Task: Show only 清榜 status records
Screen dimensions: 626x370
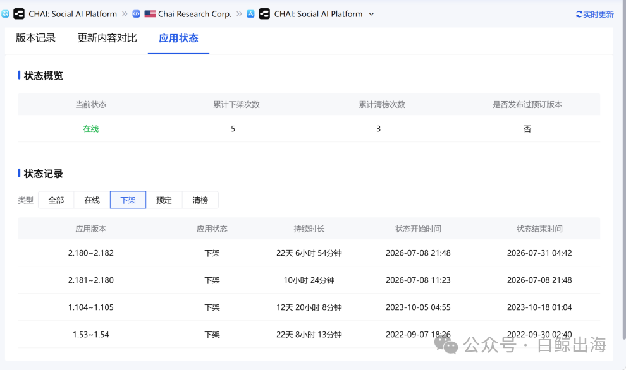Action: pyautogui.click(x=200, y=200)
